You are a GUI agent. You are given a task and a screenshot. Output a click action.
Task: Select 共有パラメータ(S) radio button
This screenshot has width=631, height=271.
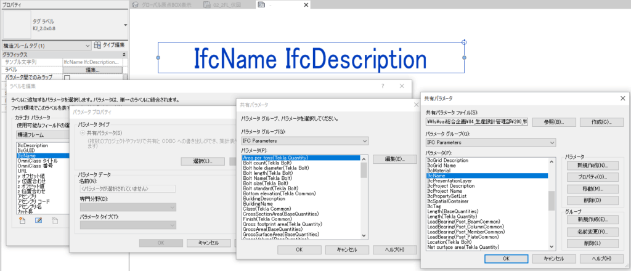[83, 132]
